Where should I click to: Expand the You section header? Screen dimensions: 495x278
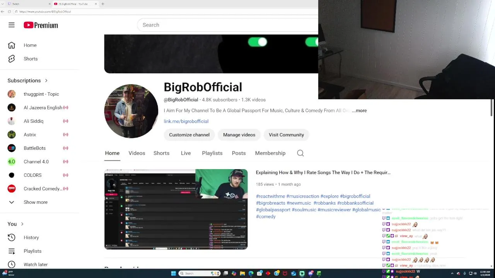click(x=15, y=224)
